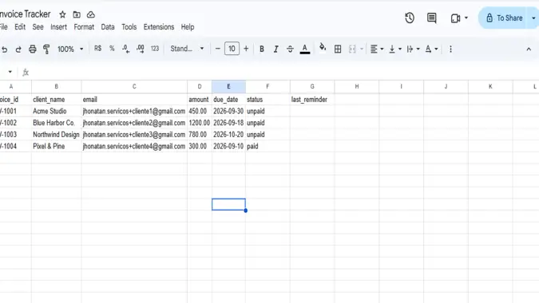
Task: Select the 'client_name' header cell
Action: (57, 100)
